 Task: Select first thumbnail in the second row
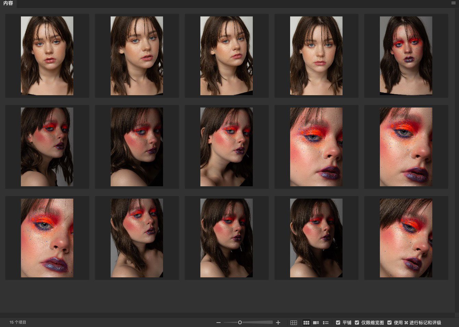coord(47,147)
